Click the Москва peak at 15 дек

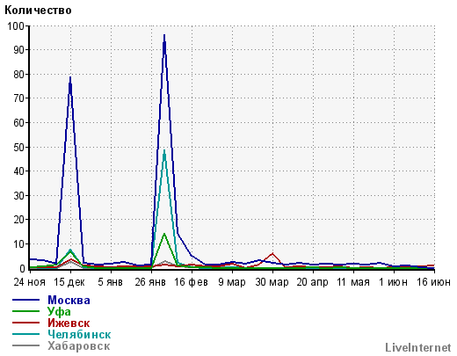click(x=70, y=77)
